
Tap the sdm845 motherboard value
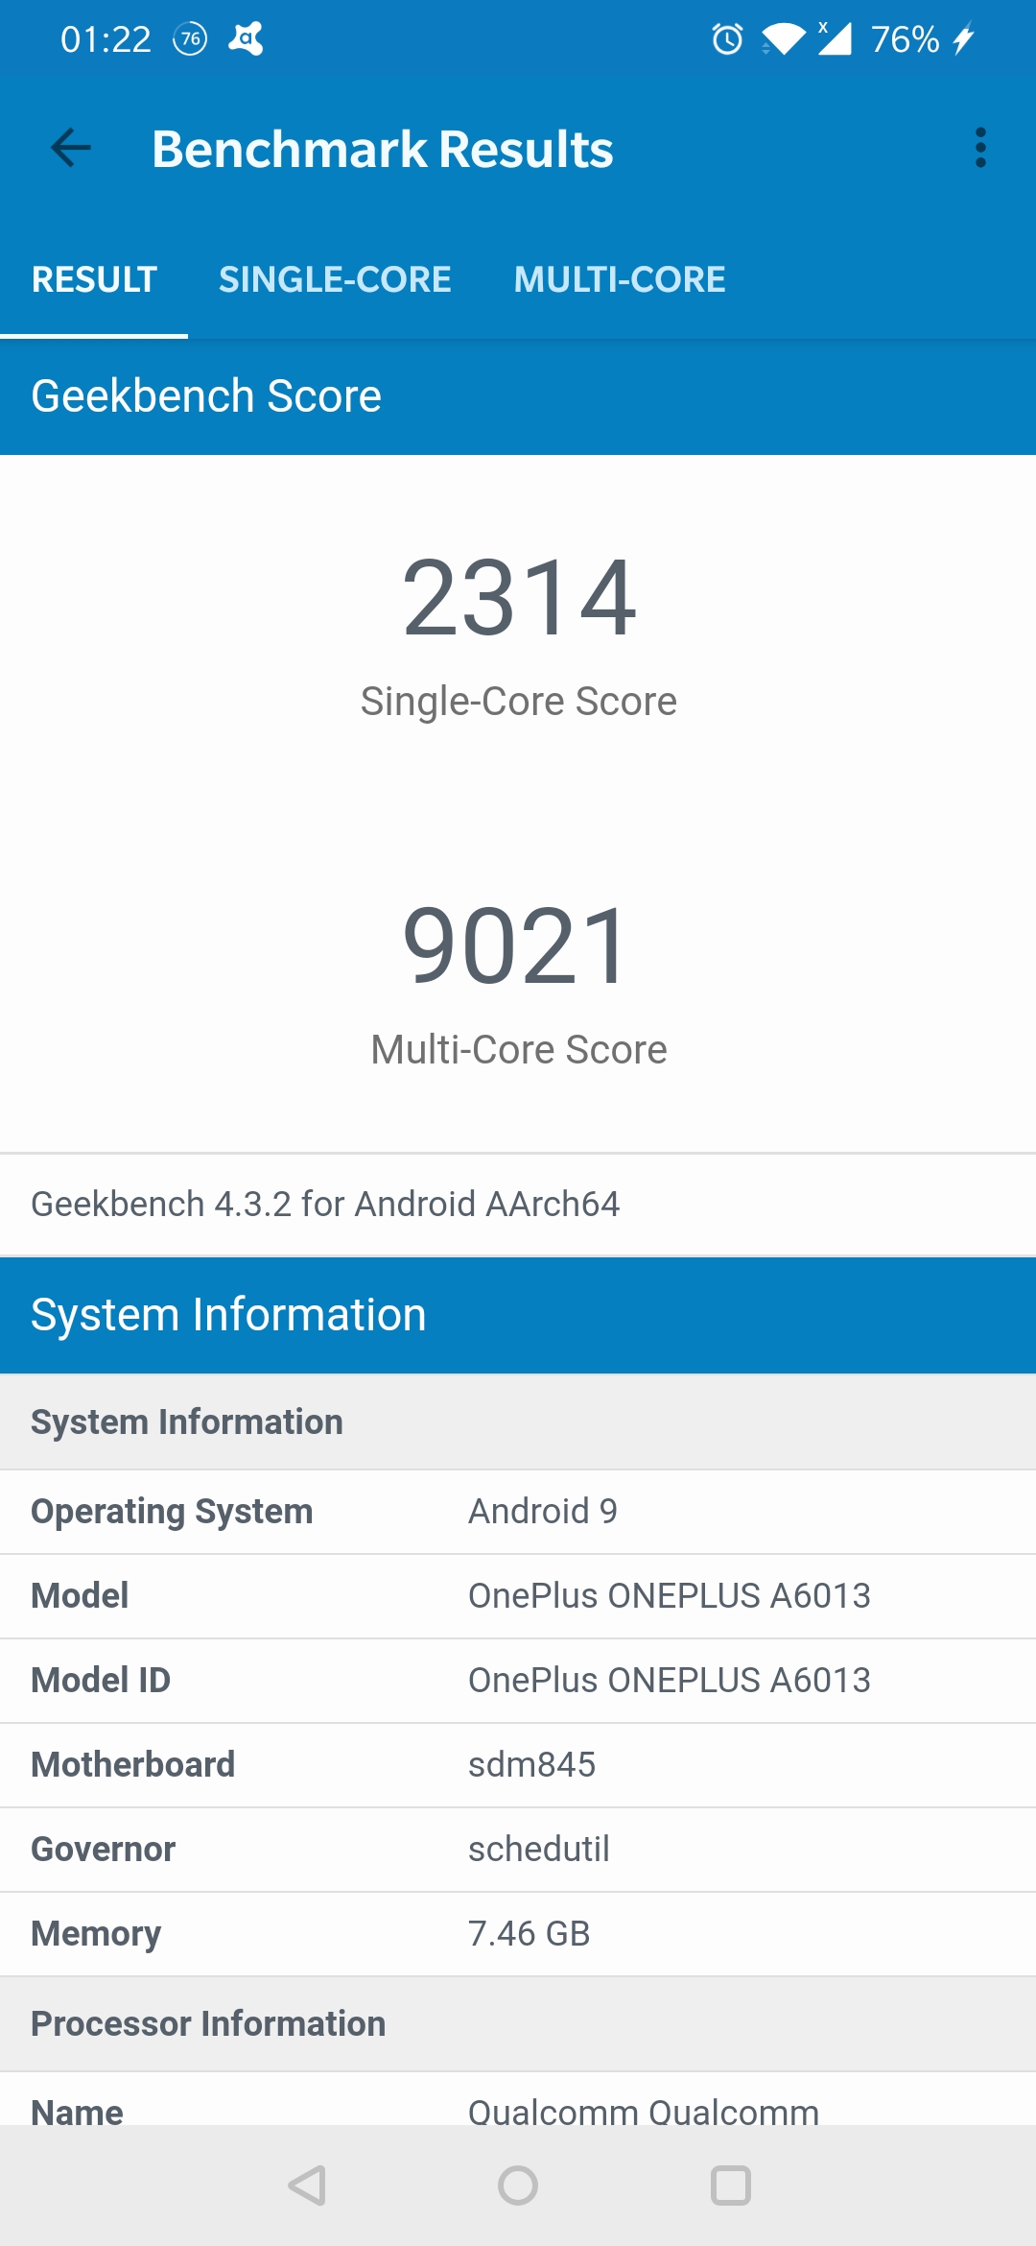532,1764
